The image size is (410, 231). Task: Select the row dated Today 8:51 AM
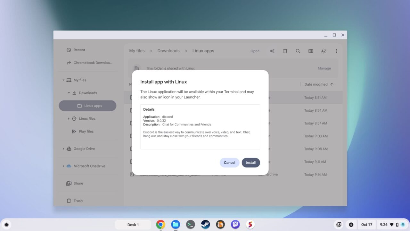pos(233,98)
